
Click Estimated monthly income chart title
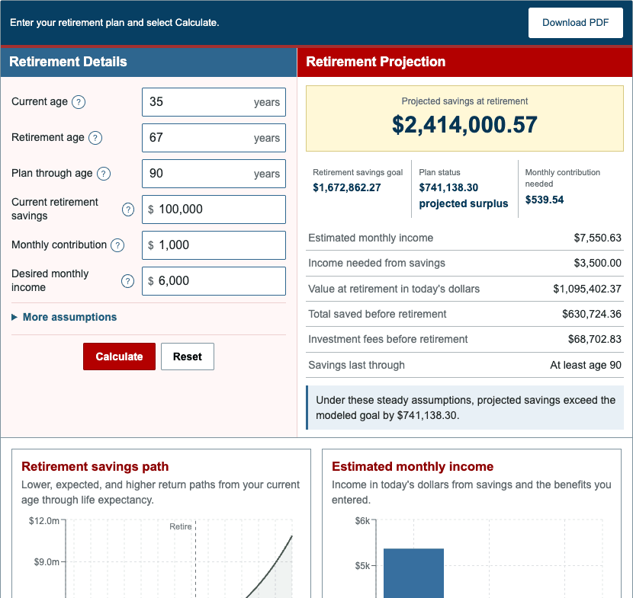pos(413,466)
